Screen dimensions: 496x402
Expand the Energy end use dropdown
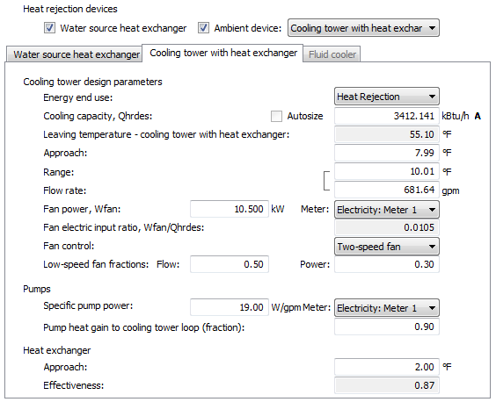(x=387, y=97)
